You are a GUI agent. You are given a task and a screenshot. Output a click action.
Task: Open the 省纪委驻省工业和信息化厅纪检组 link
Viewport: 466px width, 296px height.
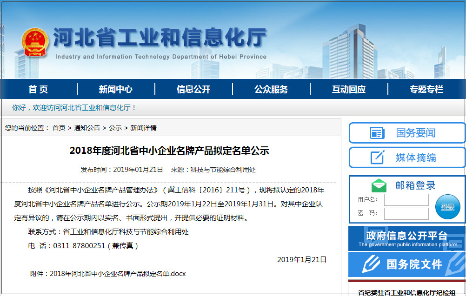(406, 292)
